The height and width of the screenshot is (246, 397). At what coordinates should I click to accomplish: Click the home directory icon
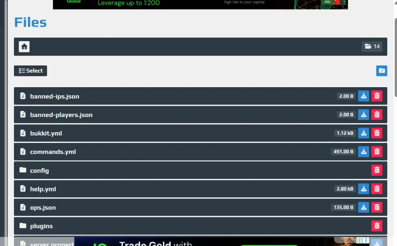24,47
